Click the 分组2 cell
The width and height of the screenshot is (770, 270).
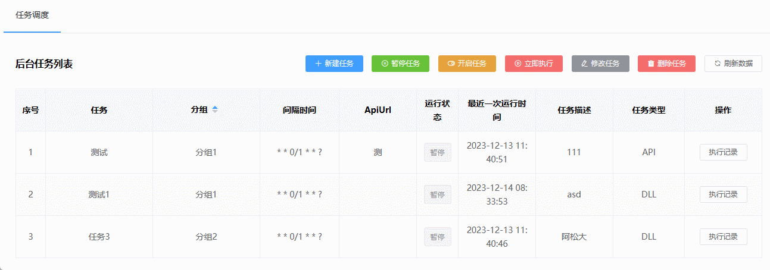coord(206,237)
